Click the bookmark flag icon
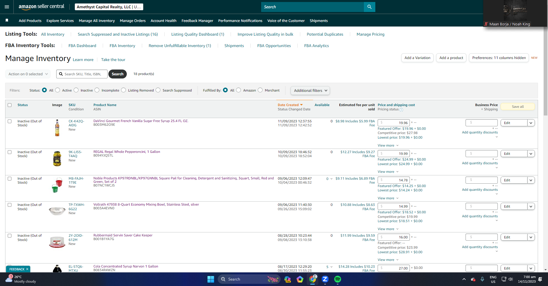This screenshot has height=286, width=548. pos(7,20)
